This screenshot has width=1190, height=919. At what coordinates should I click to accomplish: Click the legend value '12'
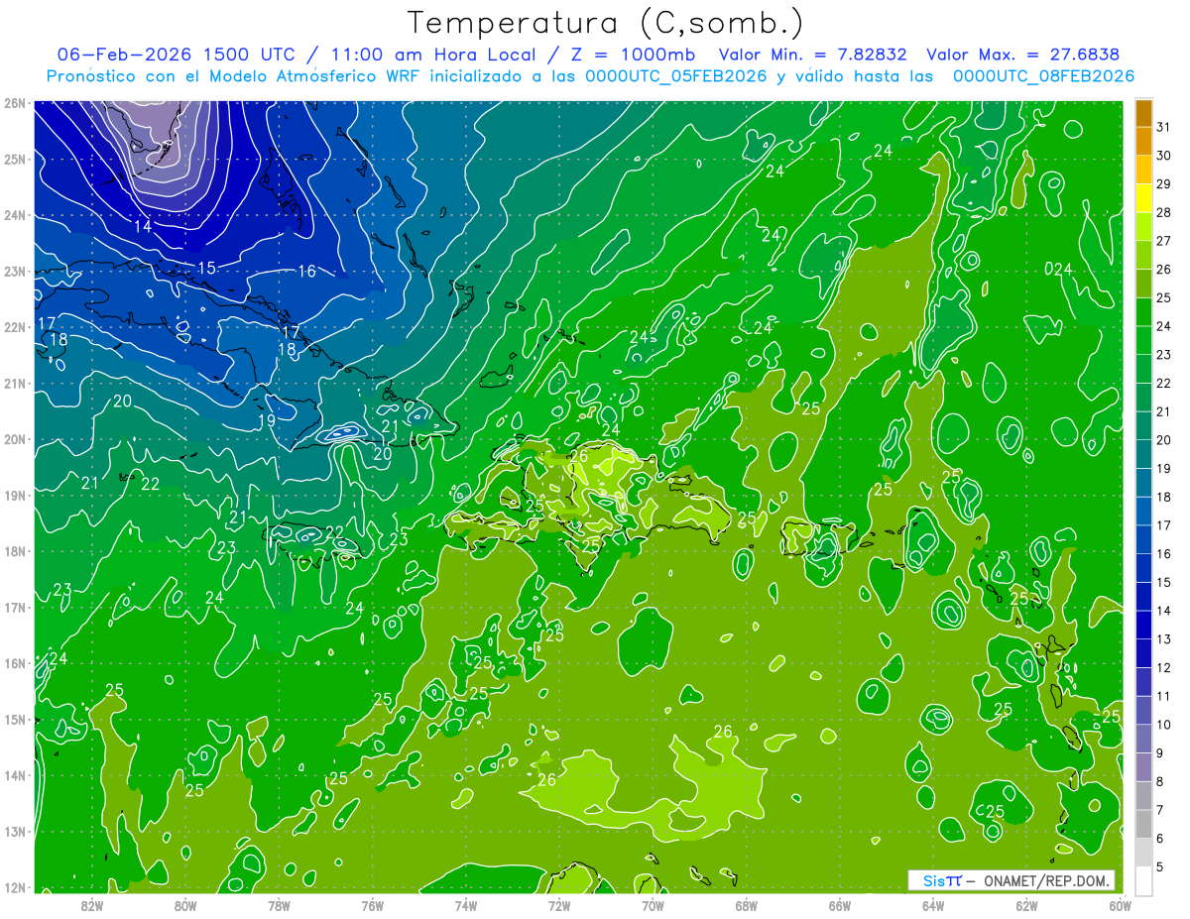[1164, 667]
